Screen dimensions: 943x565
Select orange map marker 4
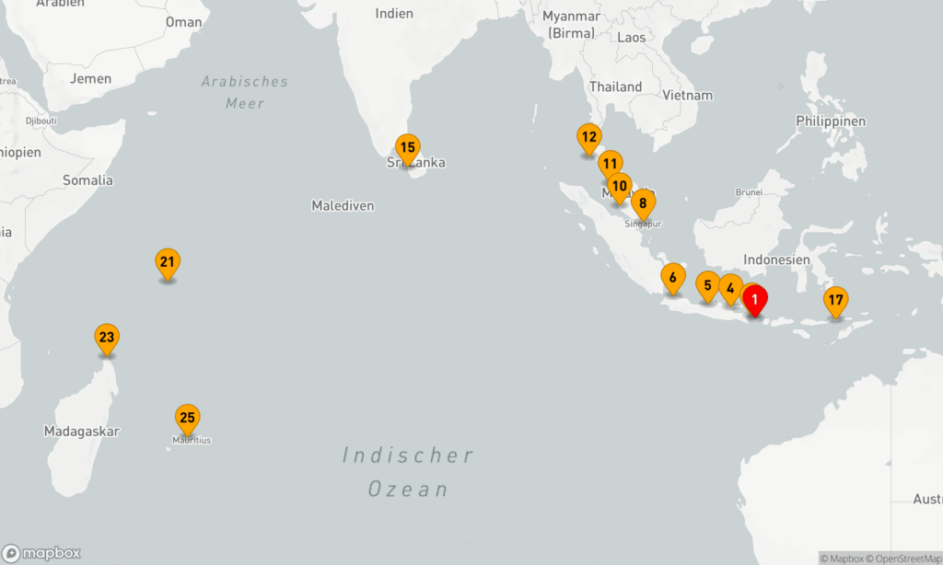730,289
